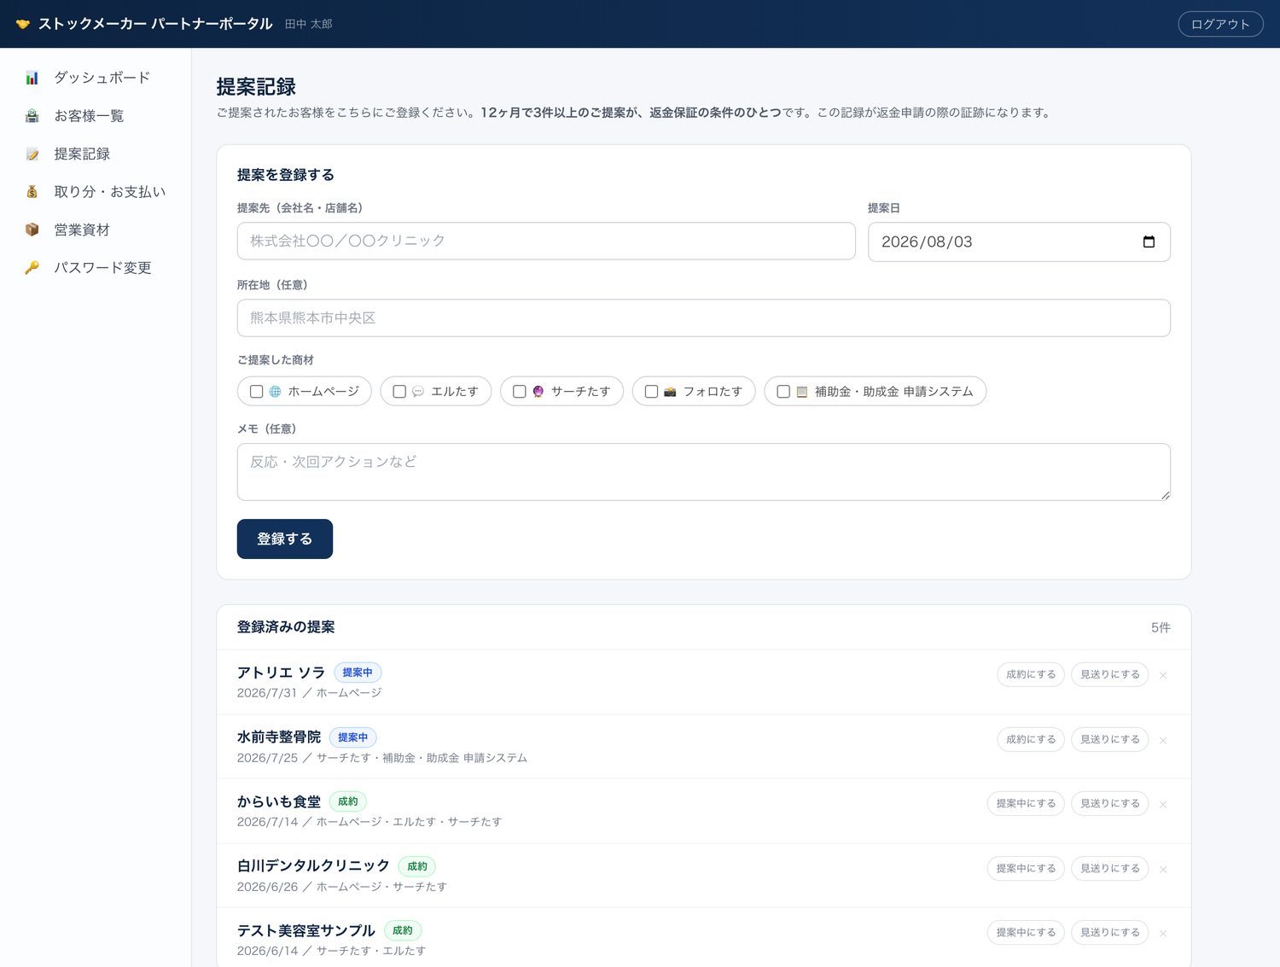Open パスワード変更 in the sidebar
This screenshot has height=967, width=1280.
[x=96, y=268]
